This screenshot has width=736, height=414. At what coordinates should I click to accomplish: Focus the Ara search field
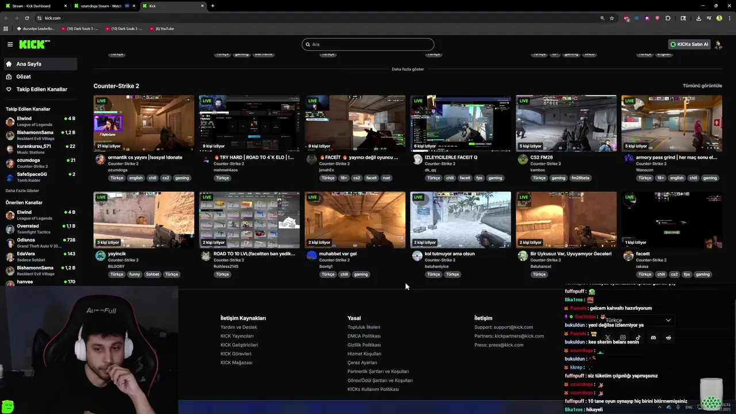(x=368, y=44)
